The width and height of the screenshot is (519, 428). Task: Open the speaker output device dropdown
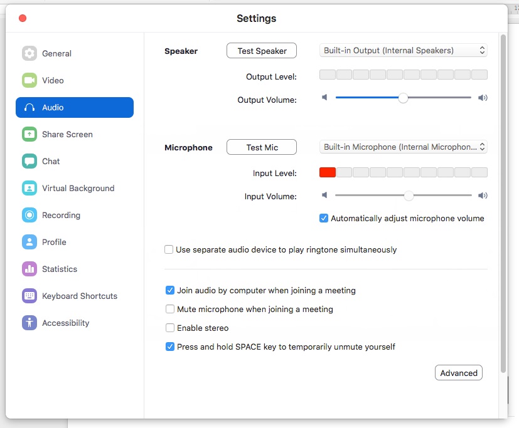(403, 51)
